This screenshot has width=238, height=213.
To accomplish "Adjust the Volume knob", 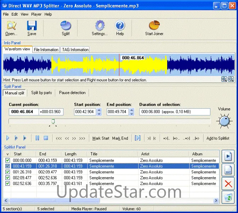I will 225,121.
